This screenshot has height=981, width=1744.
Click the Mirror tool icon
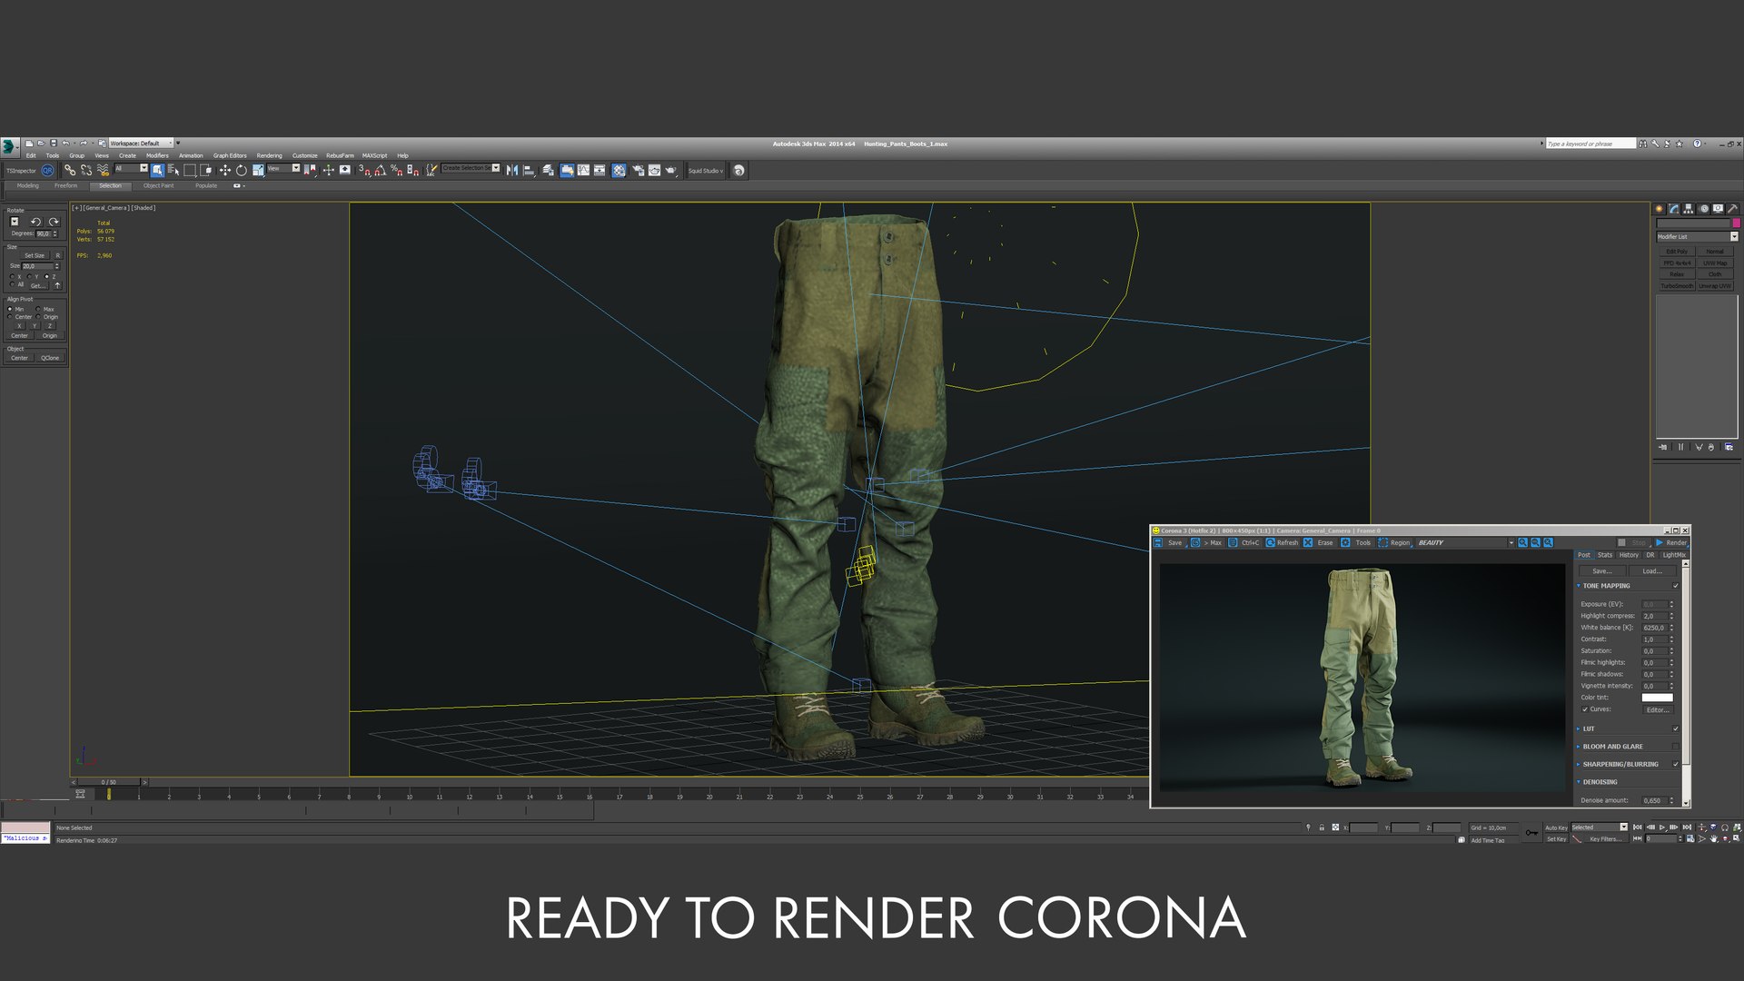coord(511,170)
